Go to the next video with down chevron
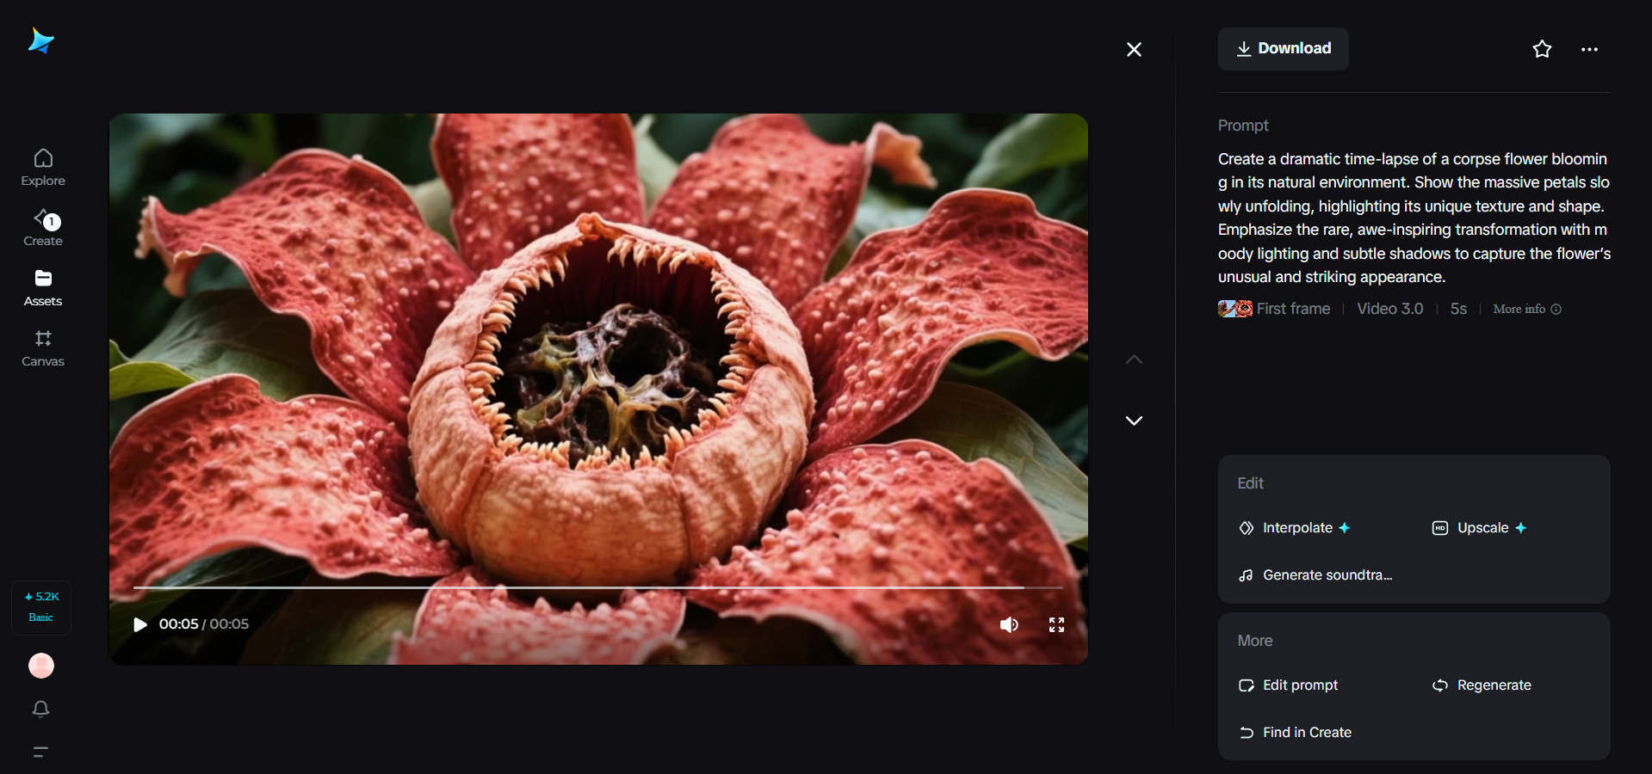1652x774 pixels. point(1134,421)
